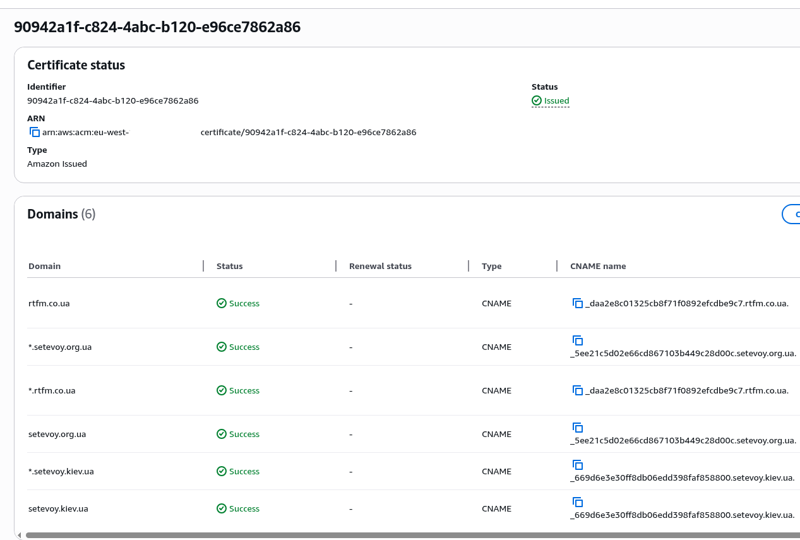
Task: Click the CNAME name column header
Action: (598, 266)
